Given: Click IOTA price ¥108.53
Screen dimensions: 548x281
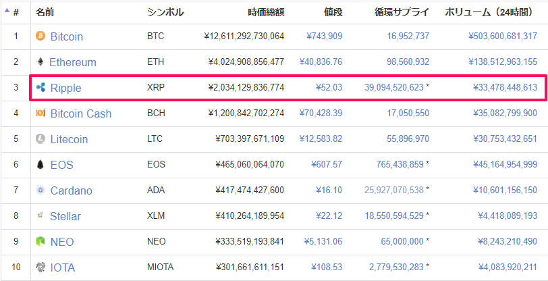Looking at the screenshot, I should click(327, 267).
